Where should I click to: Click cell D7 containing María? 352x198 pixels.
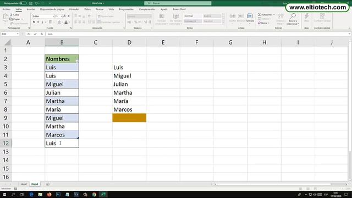[129, 101]
